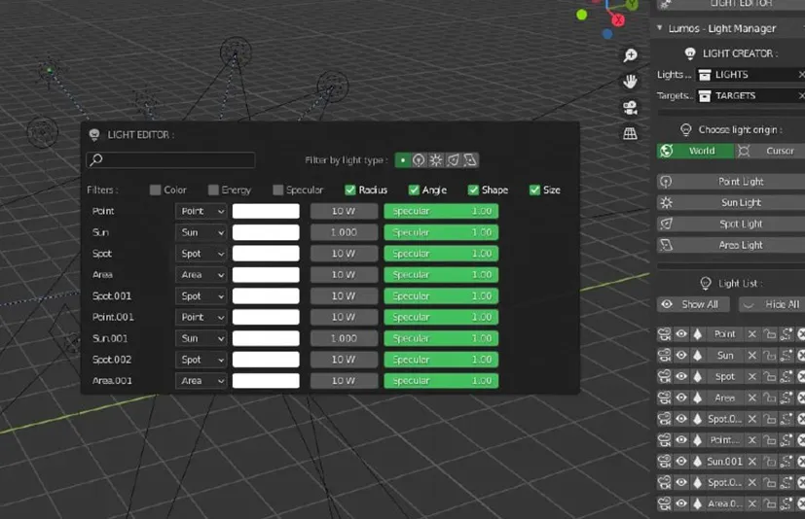Click the viewport zoom magnifier icon
This screenshot has height=519, width=805.
(630, 55)
